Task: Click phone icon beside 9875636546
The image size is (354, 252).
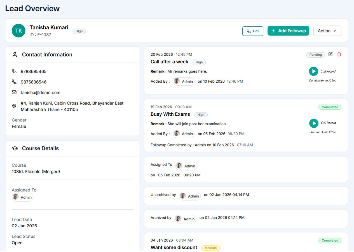Action: pos(14,82)
